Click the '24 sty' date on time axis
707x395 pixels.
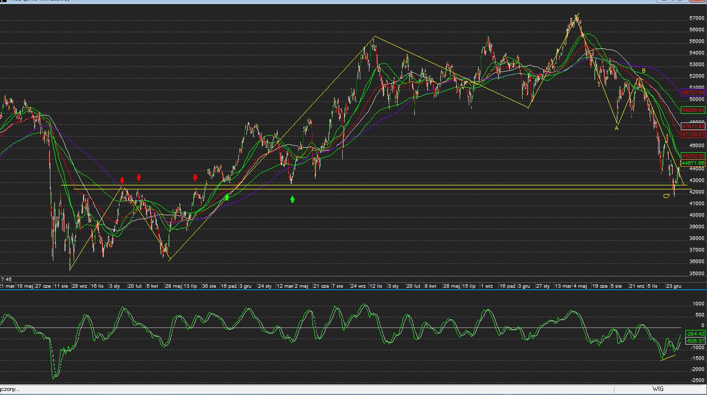pyautogui.click(x=265, y=286)
